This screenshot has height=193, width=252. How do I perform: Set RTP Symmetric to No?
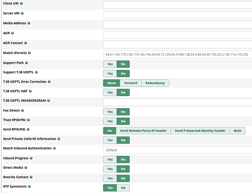click(x=123, y=188)
